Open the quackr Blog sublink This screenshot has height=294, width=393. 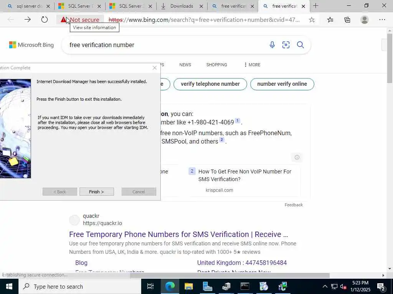coord(81,263)
